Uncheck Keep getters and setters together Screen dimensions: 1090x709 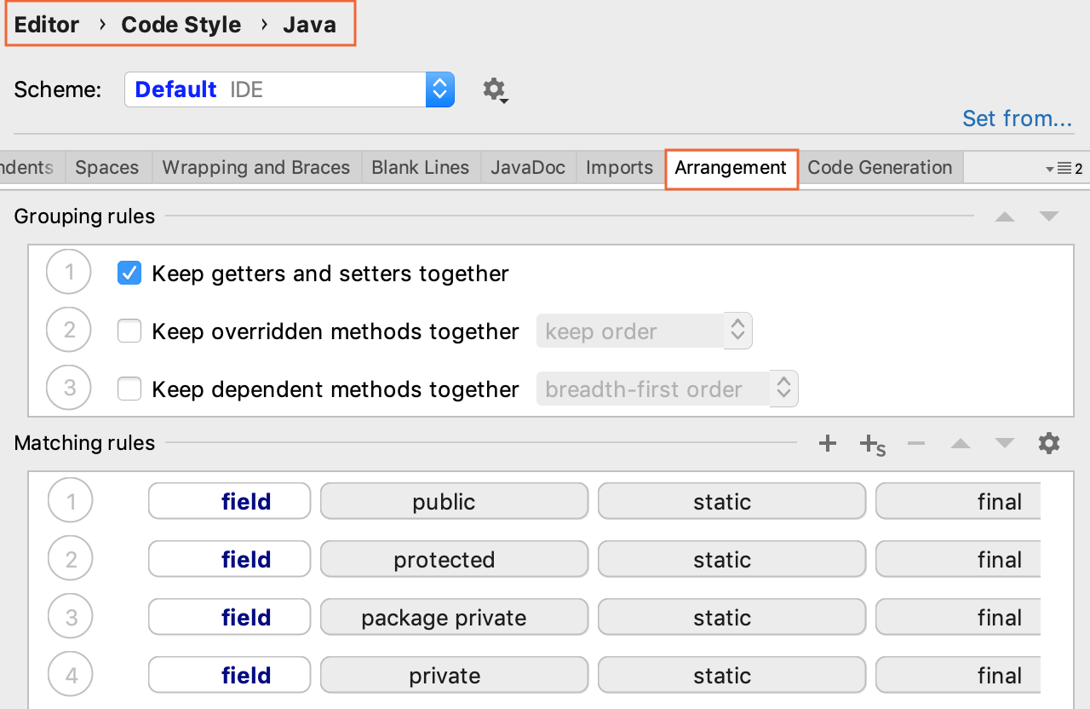(x=129, y=274)
